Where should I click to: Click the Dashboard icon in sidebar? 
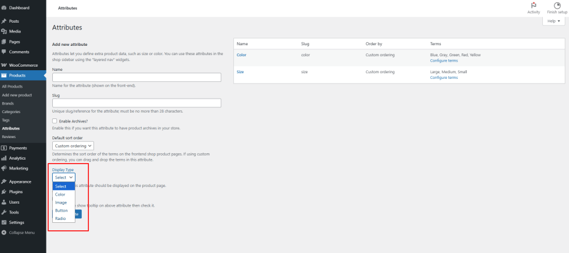point(4,8)
